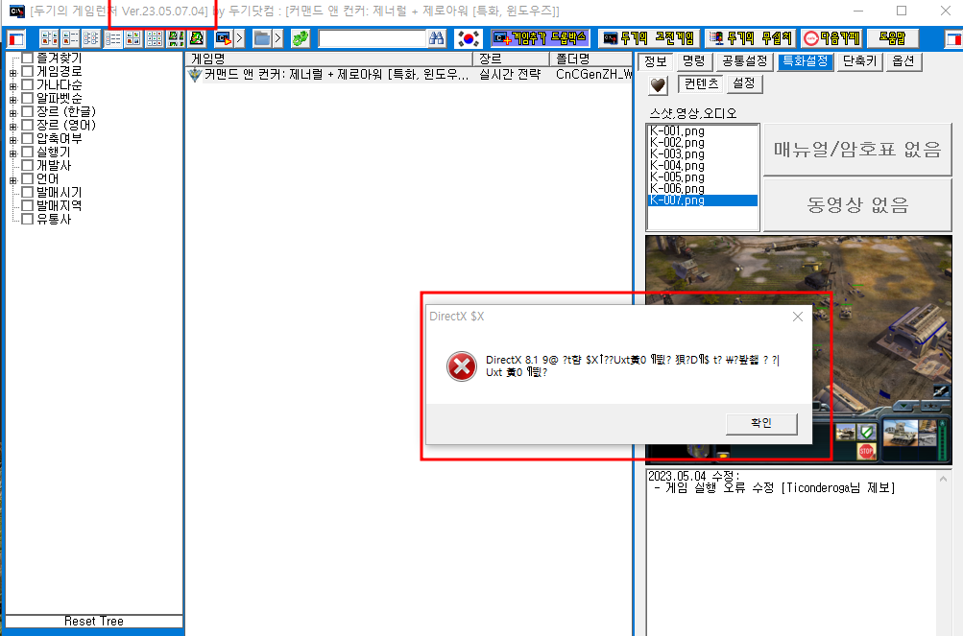This screenshot has width=963, height=636.
Task: Sort by the 장르 column header
Action: [x=511, y=59]
